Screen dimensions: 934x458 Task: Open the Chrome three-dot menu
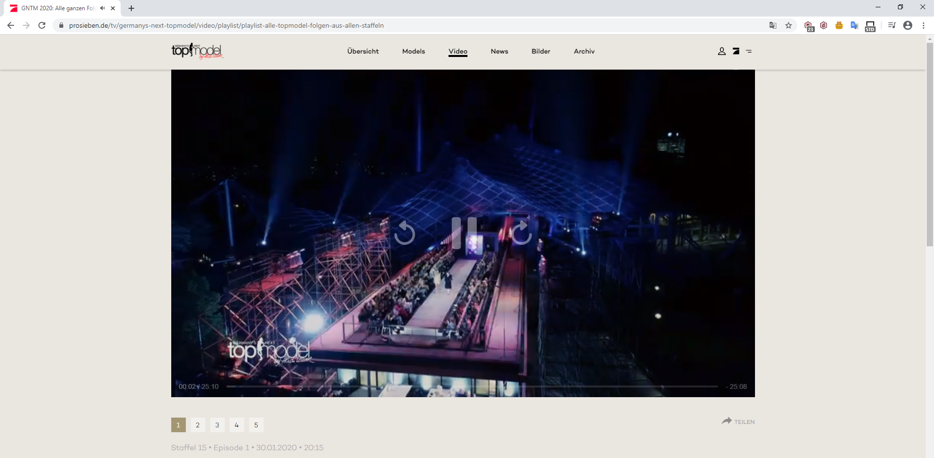(x=923, y=25)
